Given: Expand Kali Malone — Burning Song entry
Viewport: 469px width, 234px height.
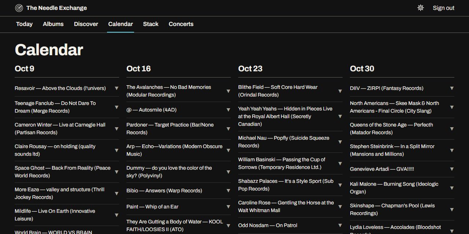Looking at the screenshot, I should [402, 188].
